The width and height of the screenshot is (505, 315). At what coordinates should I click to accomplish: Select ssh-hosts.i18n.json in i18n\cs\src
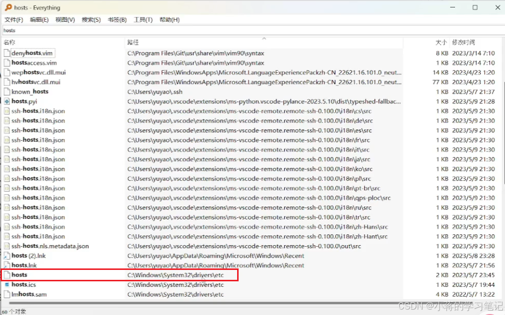[x=38, y=111]
